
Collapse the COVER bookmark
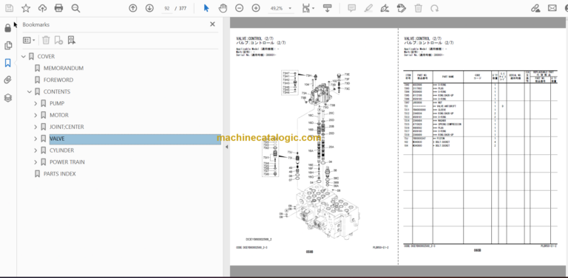[24, 56]
